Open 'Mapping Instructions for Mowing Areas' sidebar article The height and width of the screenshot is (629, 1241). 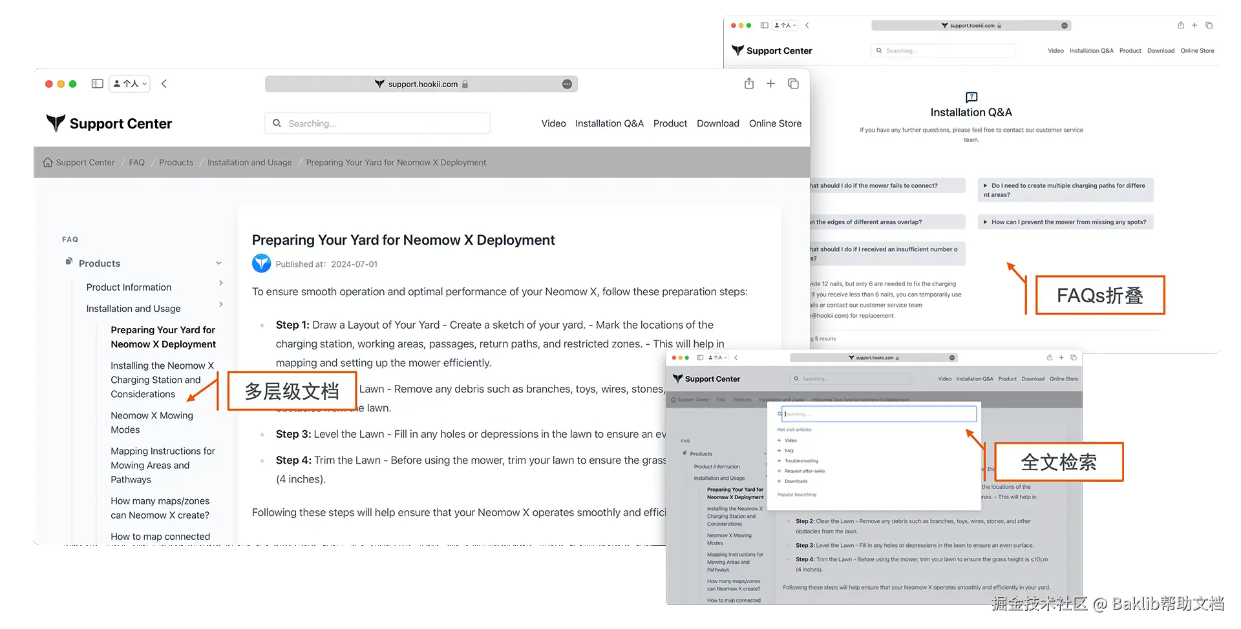pos(163,465)
